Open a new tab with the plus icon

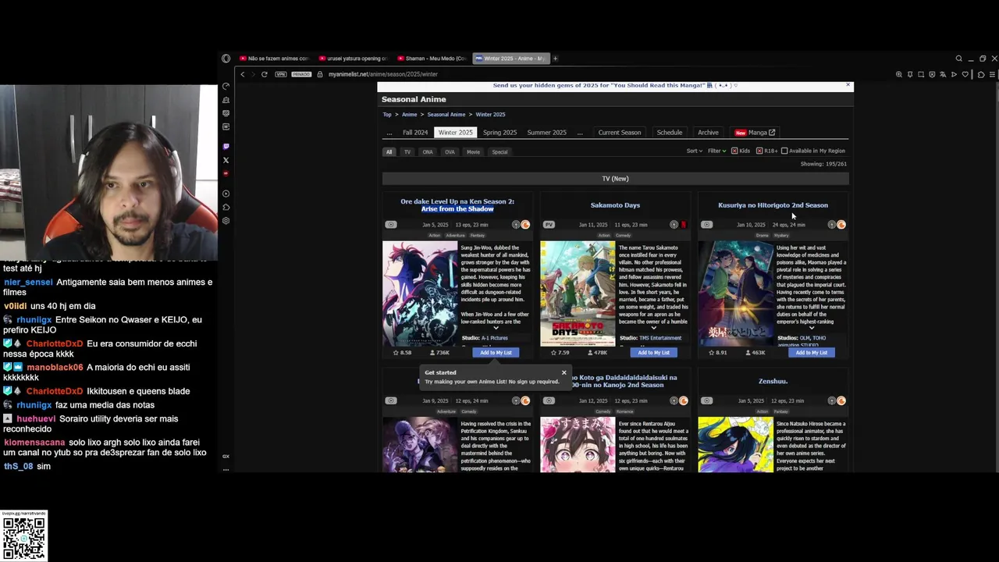tap(556, 59)
